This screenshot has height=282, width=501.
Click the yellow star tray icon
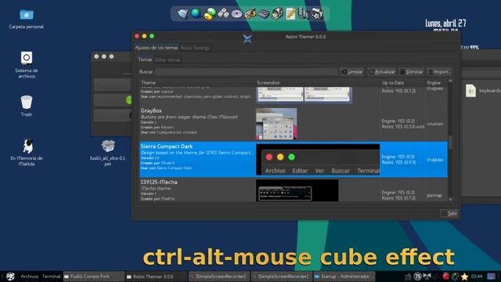pyautogui.click(x=464, y=277)
